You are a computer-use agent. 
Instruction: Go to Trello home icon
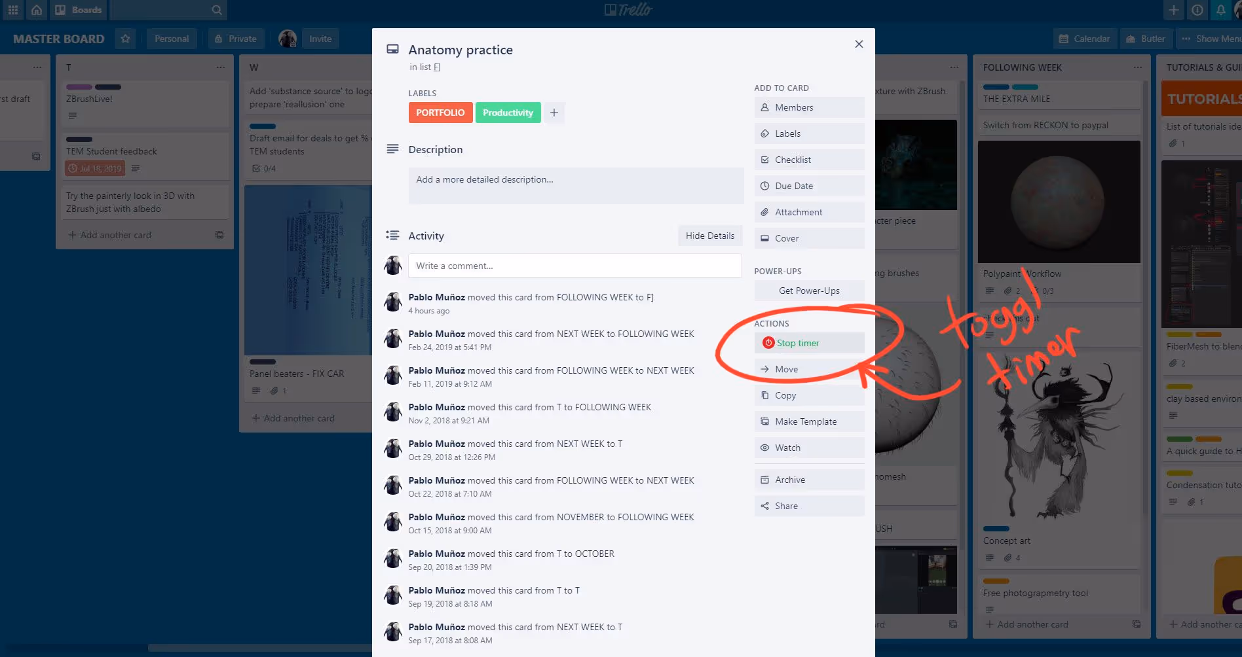tap(37, 10)
